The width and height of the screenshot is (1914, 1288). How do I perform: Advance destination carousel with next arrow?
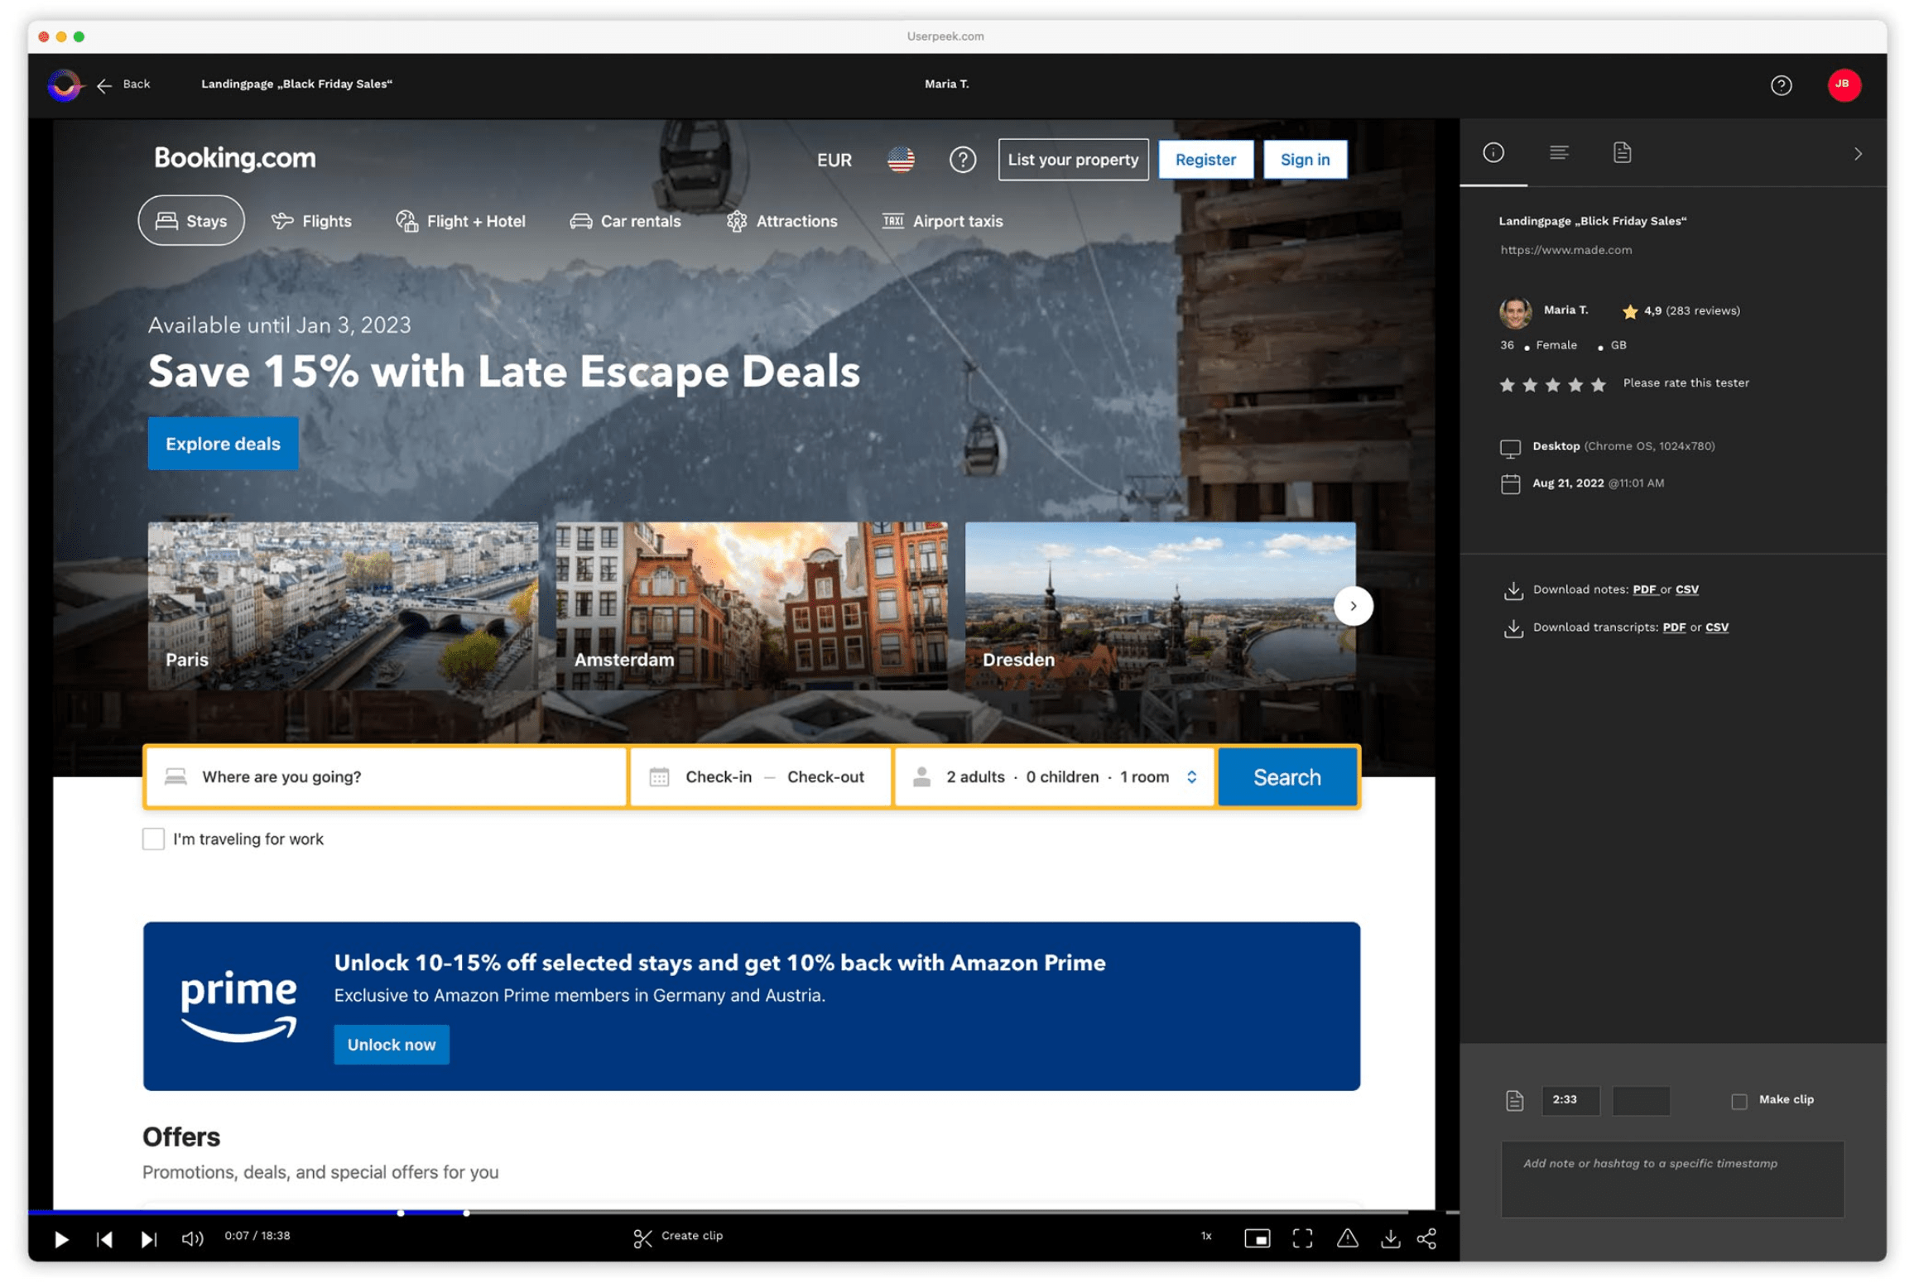[1353, 605]
